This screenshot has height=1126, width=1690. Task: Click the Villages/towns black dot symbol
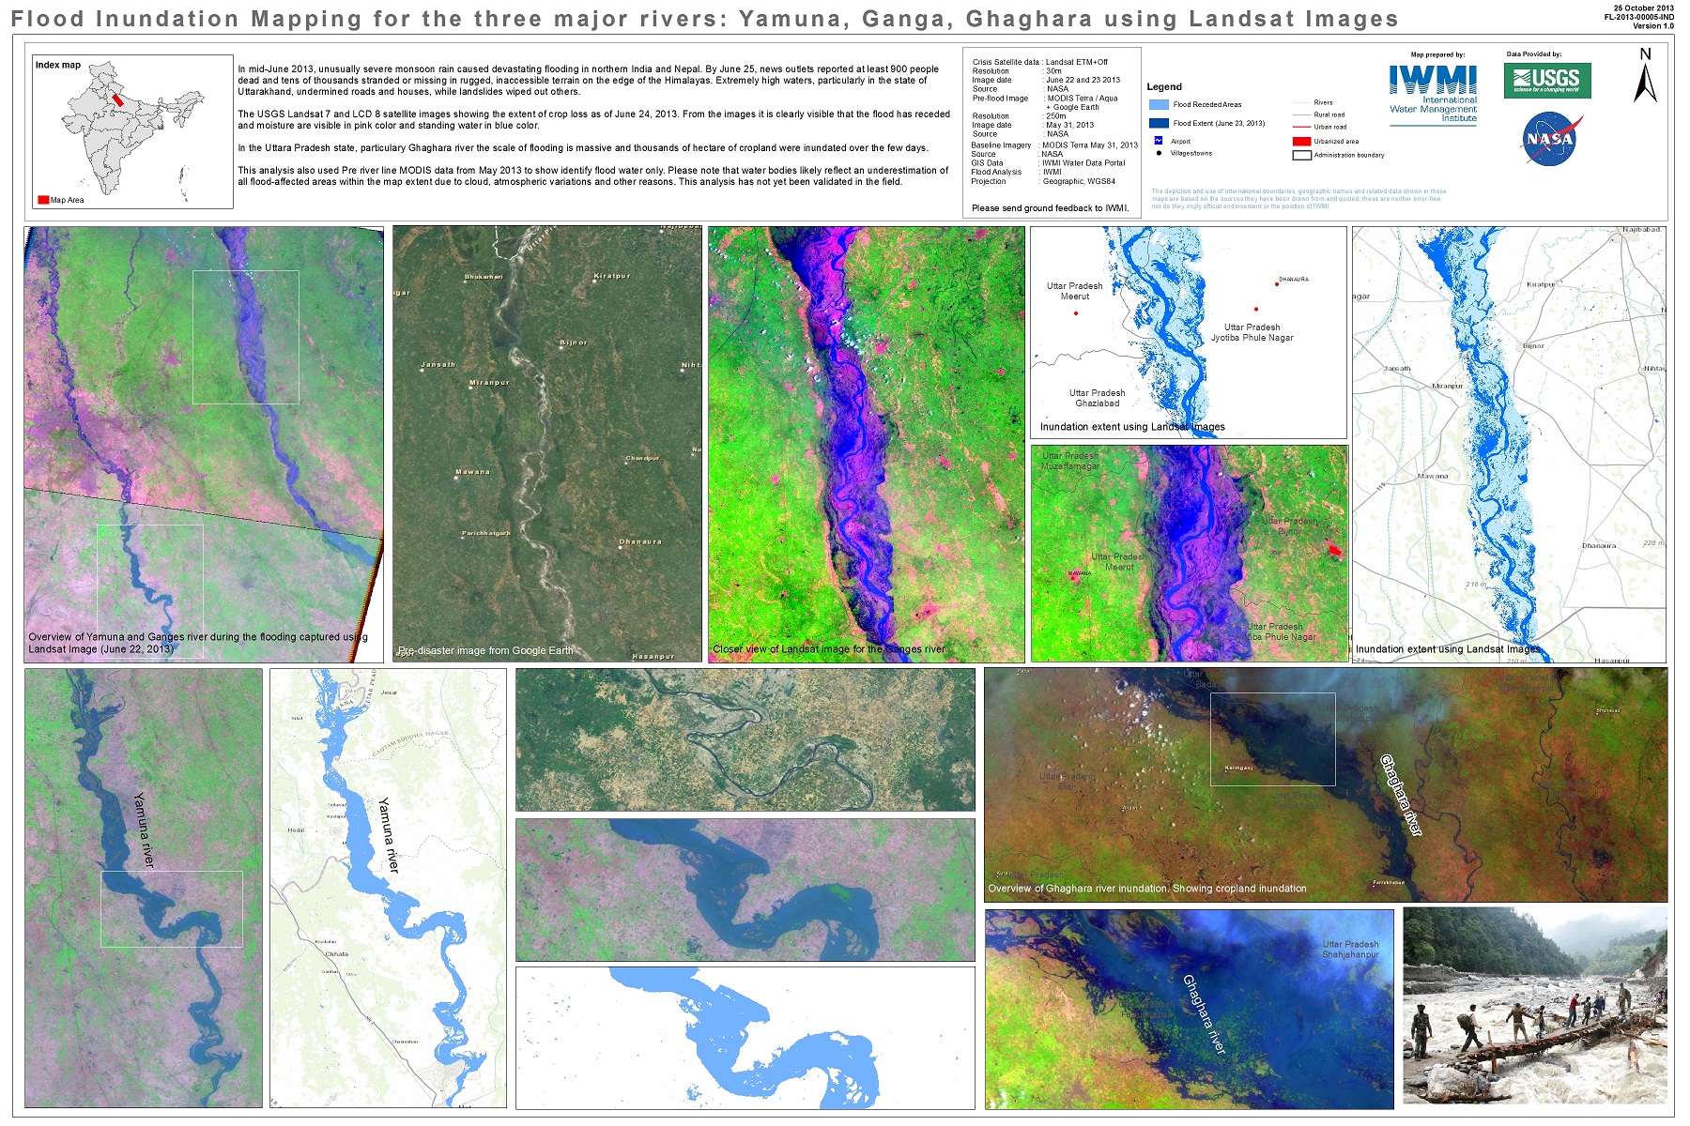(x=1159, y=153)
